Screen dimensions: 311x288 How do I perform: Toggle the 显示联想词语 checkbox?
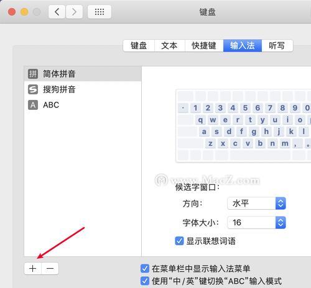click(x=179, y=241)
